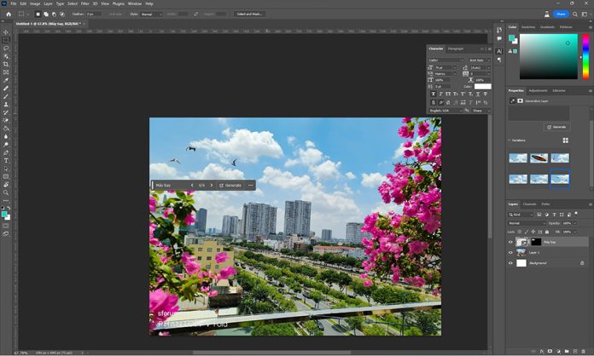Show next variation in contextual taskbar
Screen dimensions: 594x356
tap(213, 185)
